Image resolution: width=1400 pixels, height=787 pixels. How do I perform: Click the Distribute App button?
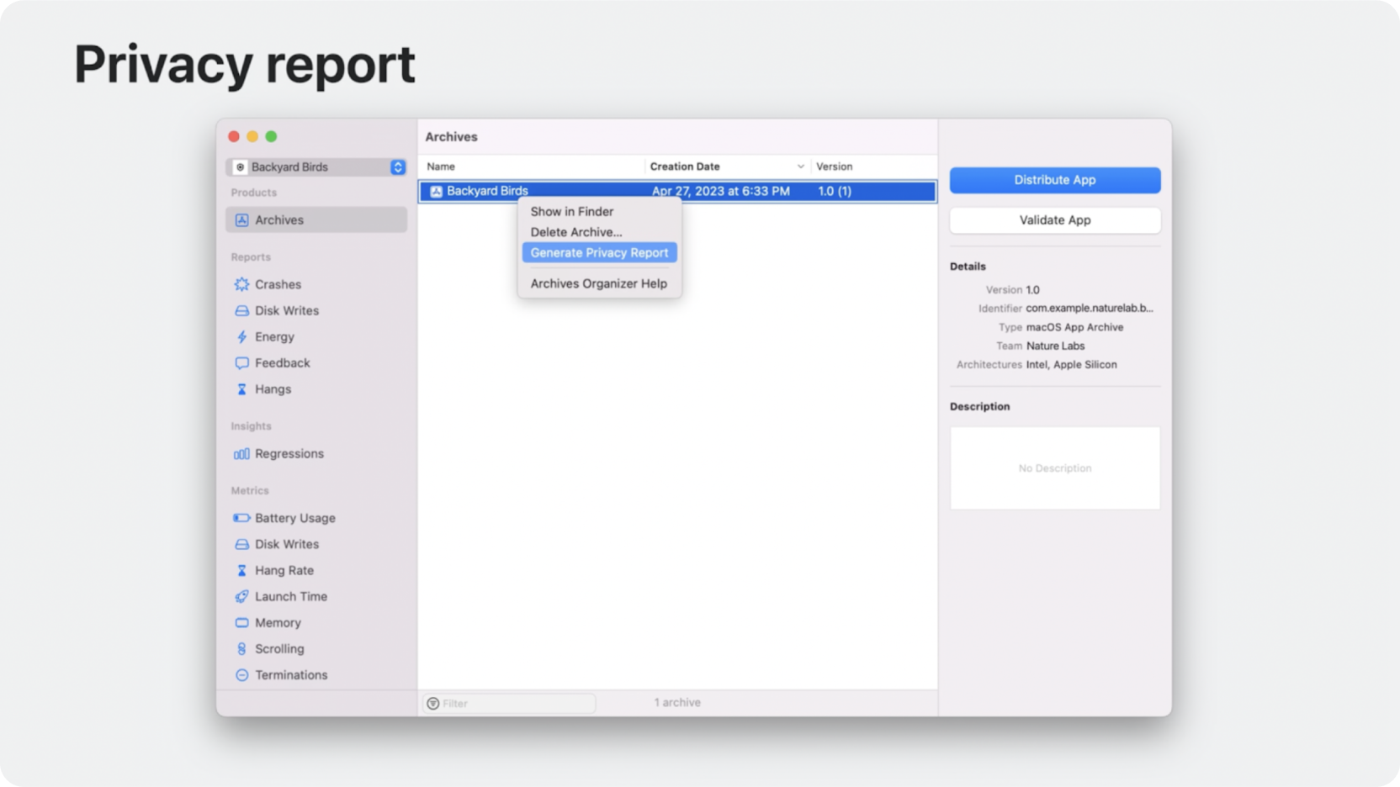click(x=1055, y=180)
